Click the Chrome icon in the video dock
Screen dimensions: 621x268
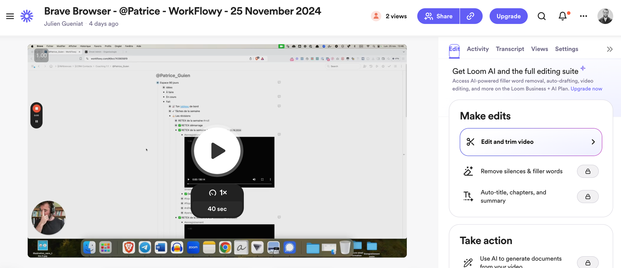point(225,248)
